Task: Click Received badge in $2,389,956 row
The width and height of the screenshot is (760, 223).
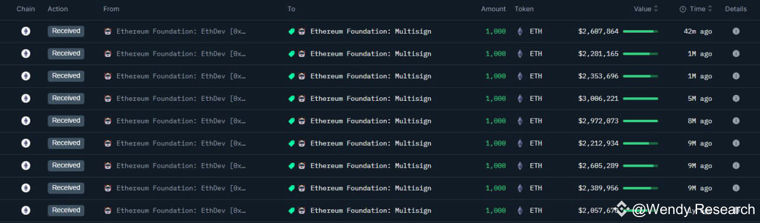Action: click(x=66, y=188)
